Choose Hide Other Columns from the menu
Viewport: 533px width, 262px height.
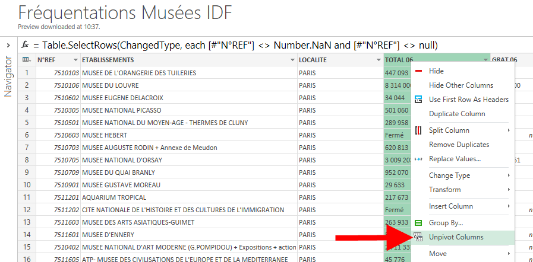(461, 85)
